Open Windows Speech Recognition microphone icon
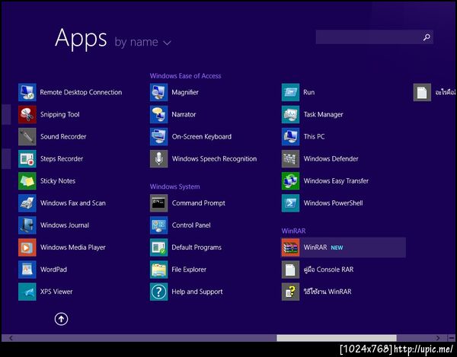 [159, 158]
